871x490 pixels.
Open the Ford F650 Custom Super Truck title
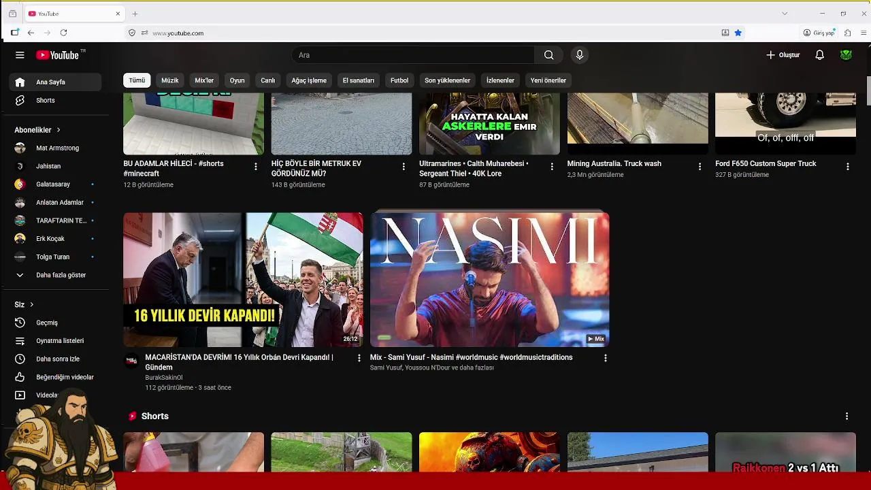766,164
